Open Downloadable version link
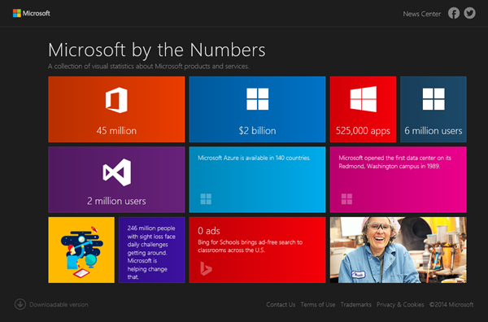Viewport: 488px width, 322px height. (59, 305)
